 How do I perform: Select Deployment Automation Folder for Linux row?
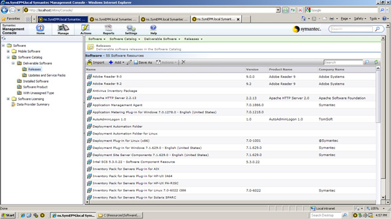coord(230,134)
